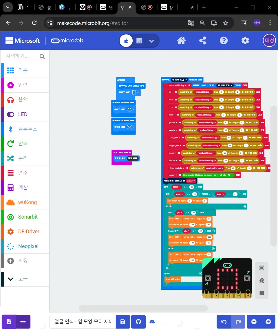This screenshot has width=278, height=330.
Task: Open the mouth variable dropdown
Action: point(173,130)
